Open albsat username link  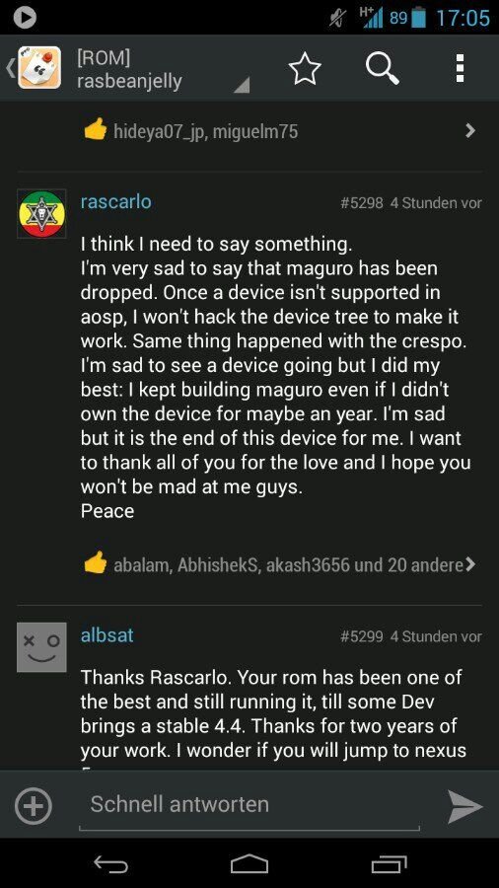(x=107, y=635)
